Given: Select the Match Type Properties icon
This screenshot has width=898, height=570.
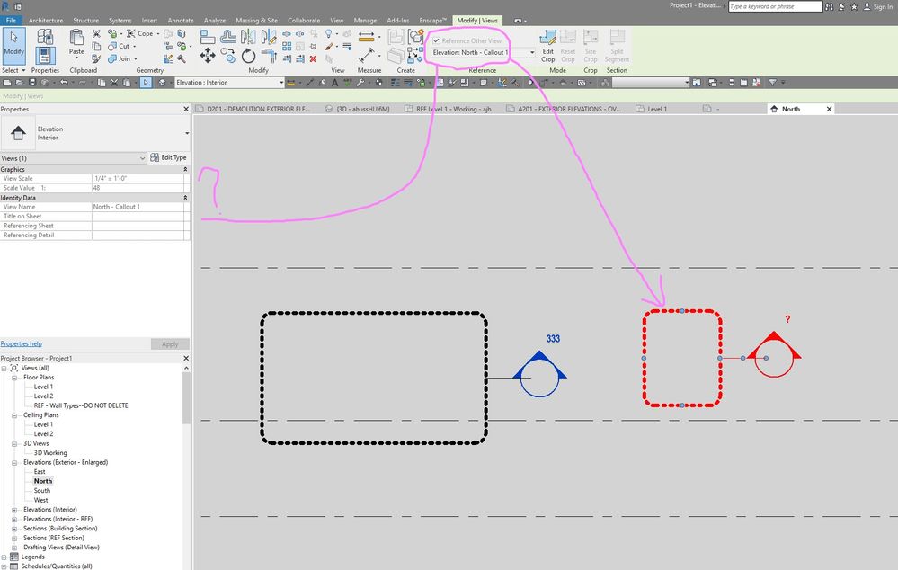Looking at the screenshot, I should coord(96,58).
